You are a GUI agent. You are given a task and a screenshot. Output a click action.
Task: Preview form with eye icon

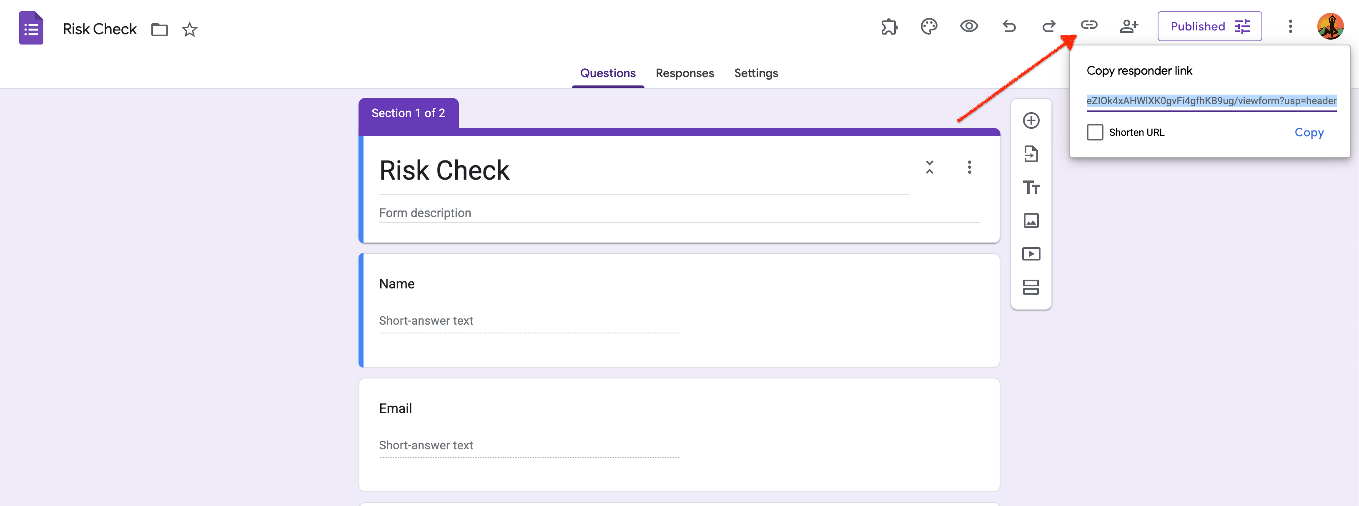pyautogui.click(x=969, y=26)
